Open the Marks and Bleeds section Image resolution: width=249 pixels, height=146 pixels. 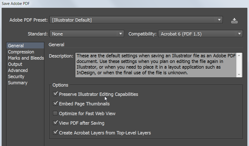tap(26, 58)
